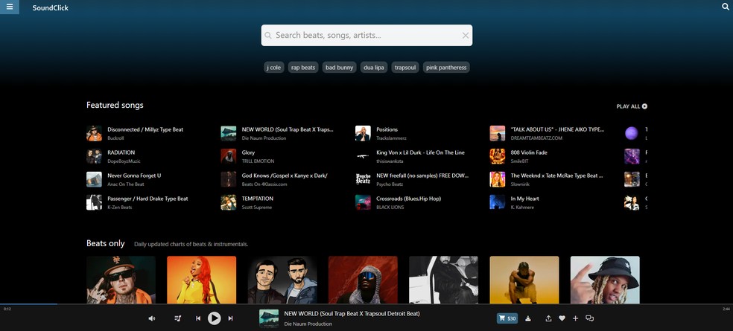Select the 'pink pantheress' search tag
The image size is (733, 331).
tap(446, 68)
